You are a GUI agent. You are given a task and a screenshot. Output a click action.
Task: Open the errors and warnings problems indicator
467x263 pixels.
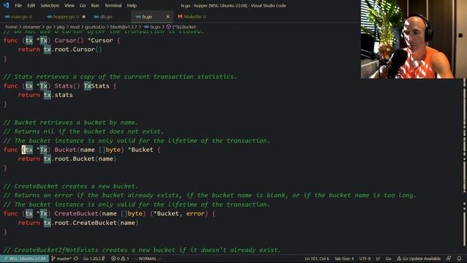click(120, 259)
